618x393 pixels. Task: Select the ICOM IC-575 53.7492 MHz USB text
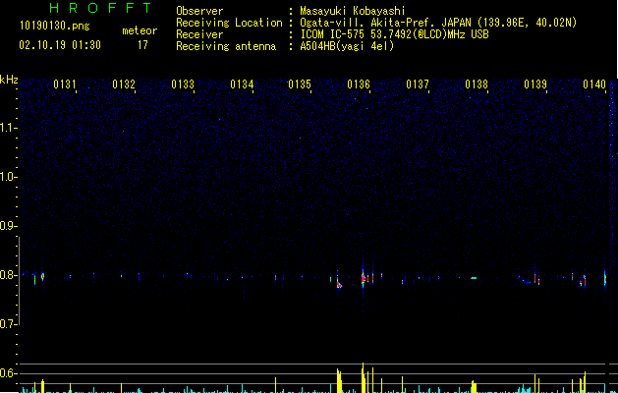click(x=395, y=34)
